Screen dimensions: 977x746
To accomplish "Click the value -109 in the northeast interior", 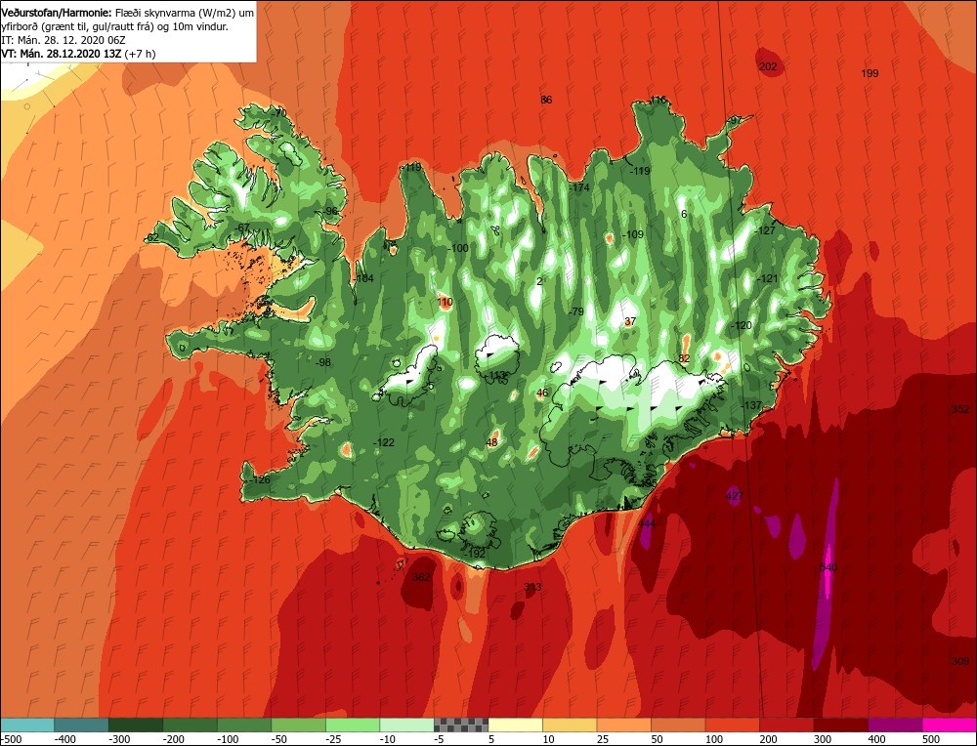I will coord(633,234).
